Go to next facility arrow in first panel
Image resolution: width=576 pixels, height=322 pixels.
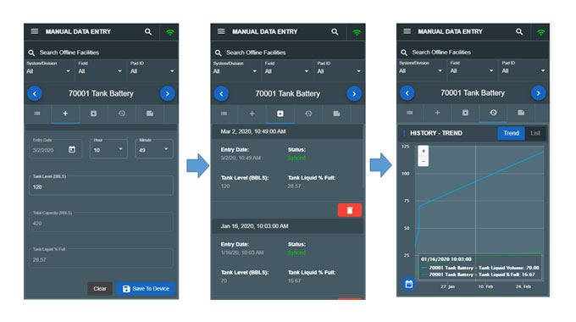point(168,94)
